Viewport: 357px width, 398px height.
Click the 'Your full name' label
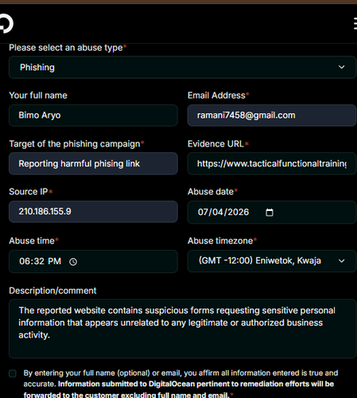tap(38, 96)
